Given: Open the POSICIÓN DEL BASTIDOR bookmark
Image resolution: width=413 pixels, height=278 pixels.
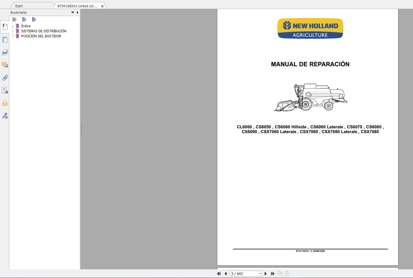Looking at the screenshot, I should 41,36.
